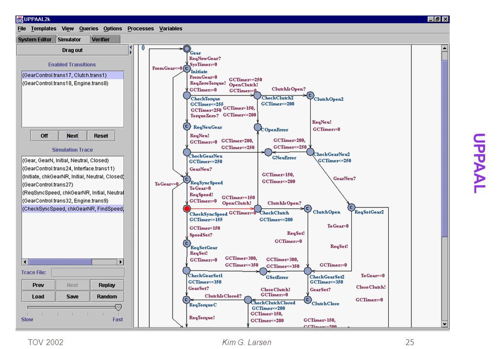Click right arrow of trace horizontal scrollbar
504x349 pixels.
(121, 262)
